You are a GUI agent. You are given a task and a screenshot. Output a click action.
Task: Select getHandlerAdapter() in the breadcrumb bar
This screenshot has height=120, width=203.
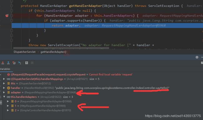point(53,52)
